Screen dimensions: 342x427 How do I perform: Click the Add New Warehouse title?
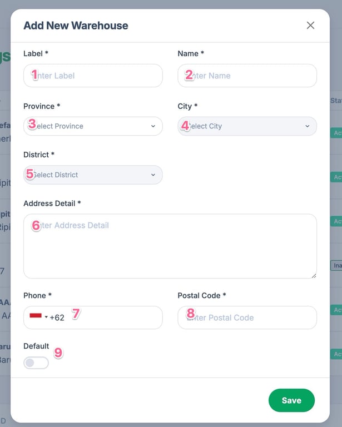click(76, 26)
